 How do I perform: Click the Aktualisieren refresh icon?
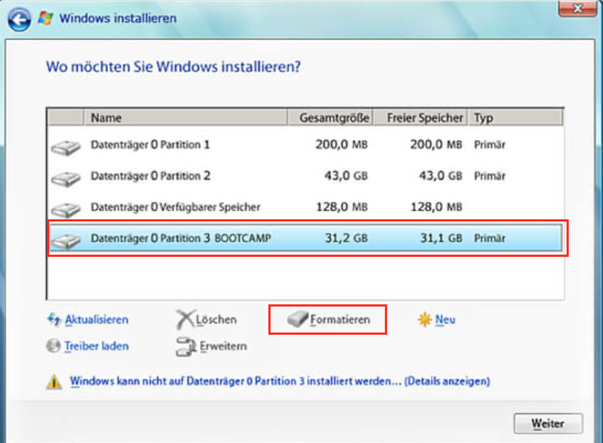click(54, 319)
